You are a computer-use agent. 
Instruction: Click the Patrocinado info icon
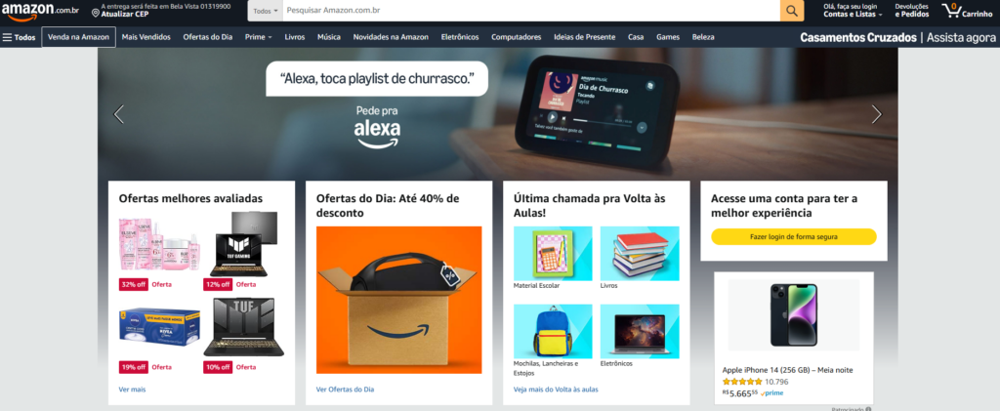tap(868, 409)
